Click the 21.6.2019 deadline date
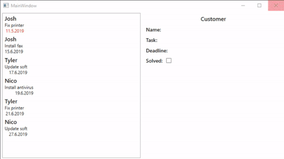This screenshot has width=284, height=159. [14, 114]
